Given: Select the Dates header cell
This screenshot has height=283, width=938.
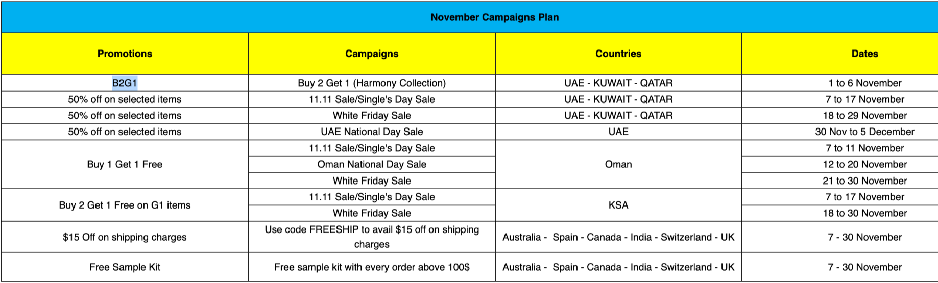Looking at the screenshot, I should 864,54.
